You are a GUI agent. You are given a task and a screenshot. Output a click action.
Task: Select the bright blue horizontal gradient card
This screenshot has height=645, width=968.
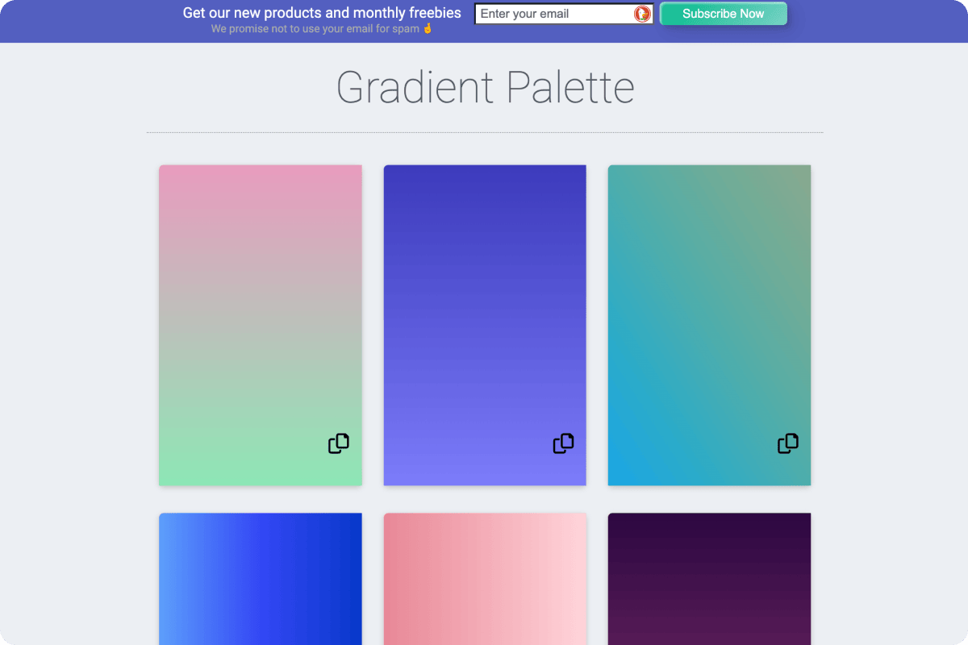pyautogui.click(x=261, y=579)
